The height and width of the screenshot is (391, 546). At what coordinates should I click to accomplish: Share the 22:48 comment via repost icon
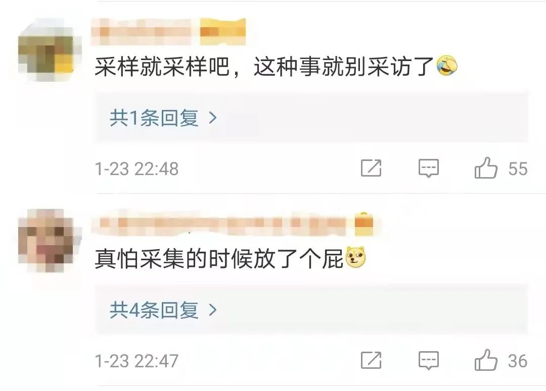371,168
